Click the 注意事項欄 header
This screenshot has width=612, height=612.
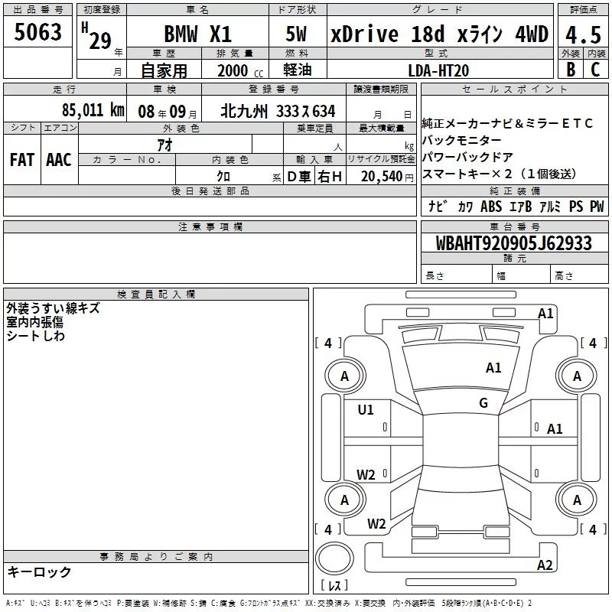pyautogui.click(x=210, y=226)
